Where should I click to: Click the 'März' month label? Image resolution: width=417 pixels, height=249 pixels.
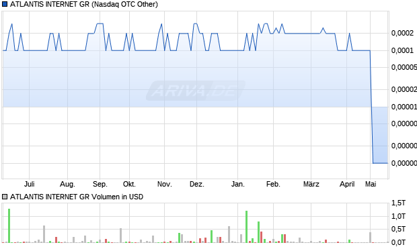311,184
